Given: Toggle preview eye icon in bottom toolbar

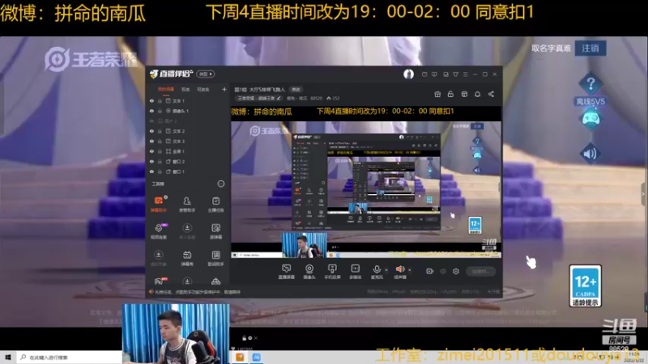Looking at the screenshot, I should tap(443, 271).
